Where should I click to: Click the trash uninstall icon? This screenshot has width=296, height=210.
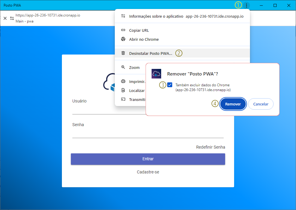pos(123,53)
